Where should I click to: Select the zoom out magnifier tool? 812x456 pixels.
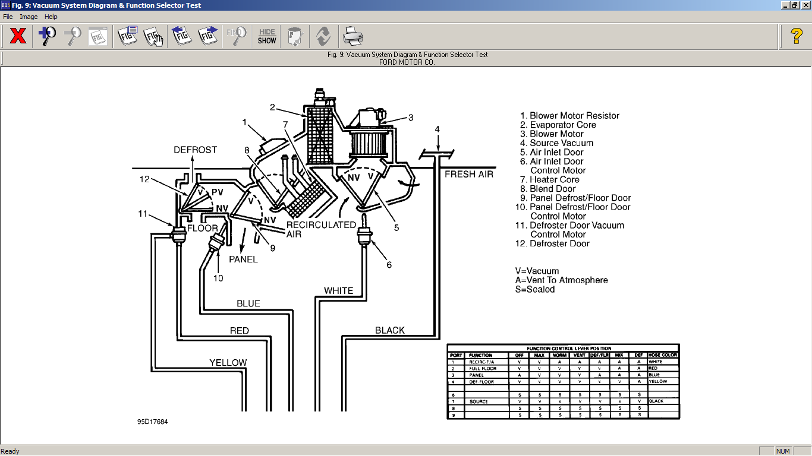click(73, 36)
